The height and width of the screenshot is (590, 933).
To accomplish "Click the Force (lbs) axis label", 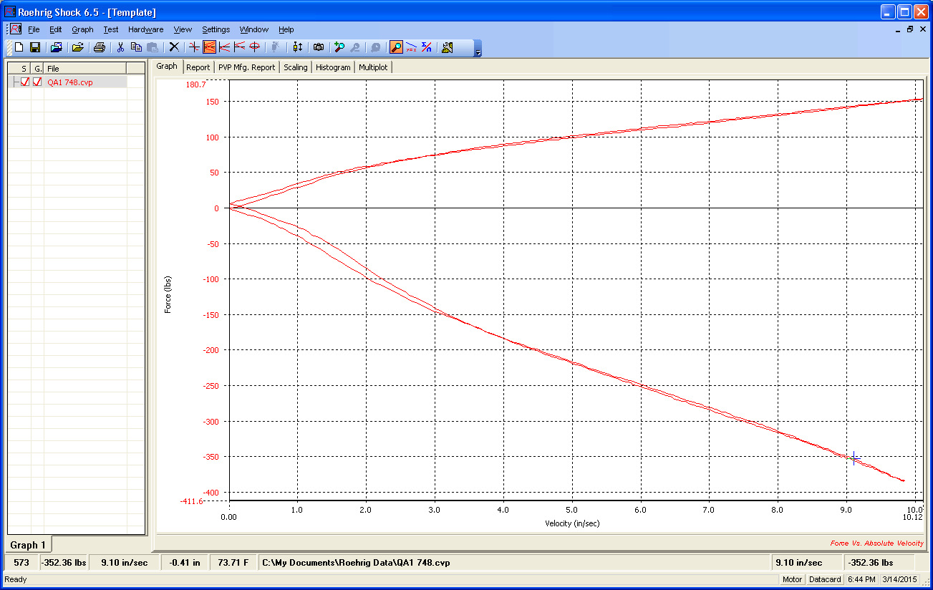I will [168, 295].
